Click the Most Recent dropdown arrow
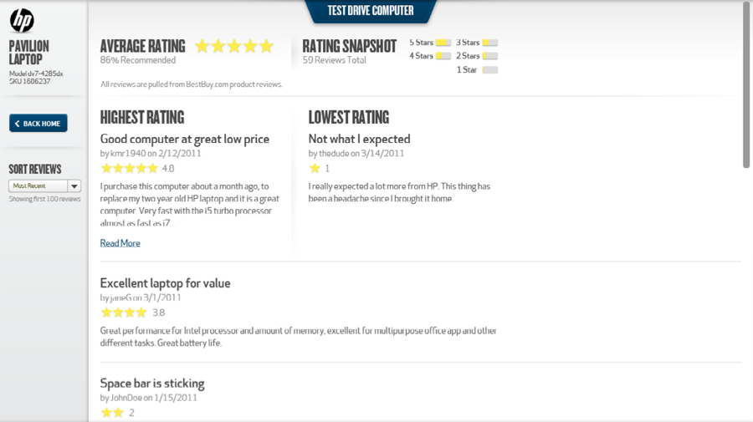The width and height of the screenshot is (753, 422). coord(74,186)
